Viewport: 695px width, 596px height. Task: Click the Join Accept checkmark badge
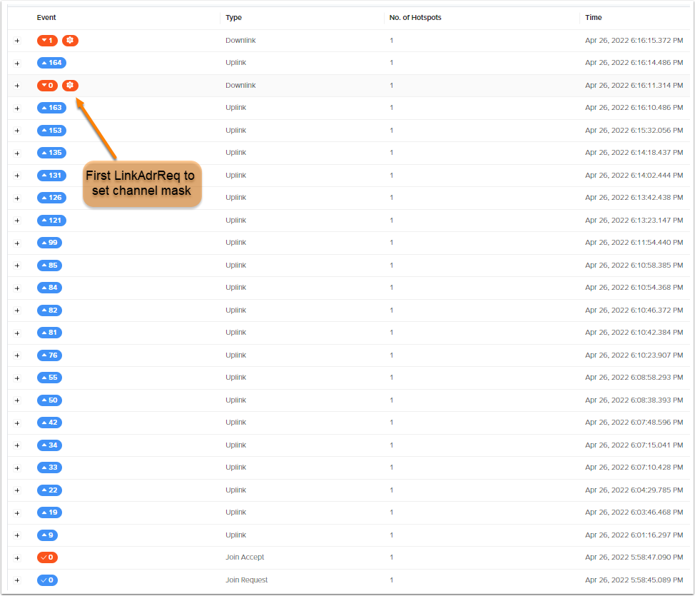coord(47,557)
